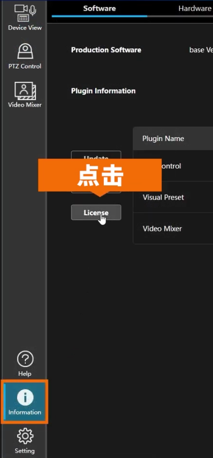The height and width of the screenshot is (458, 213).
Task: Open Video Mixer from the sidebar
Action: point(25,95)
